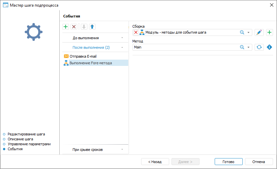Select the Отправка E-mail event
The width and height of the screenshot is (277, 169).
click(83, 56)
